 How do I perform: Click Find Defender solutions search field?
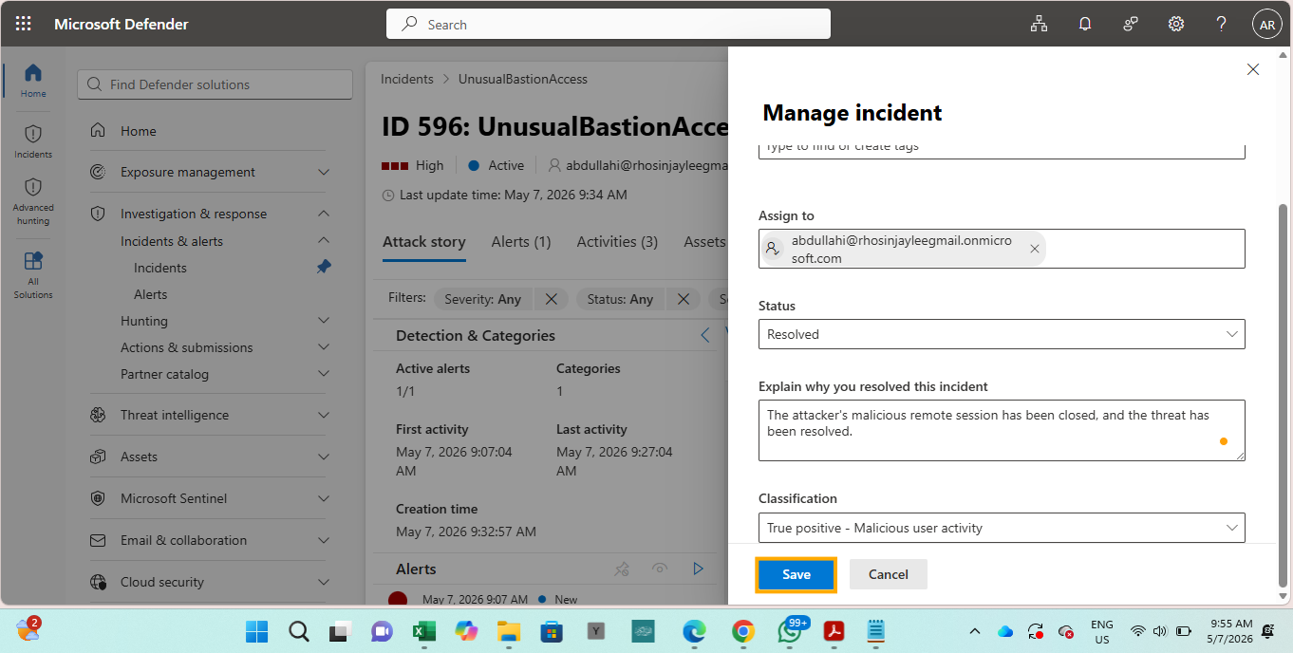(x=215, y=84)
